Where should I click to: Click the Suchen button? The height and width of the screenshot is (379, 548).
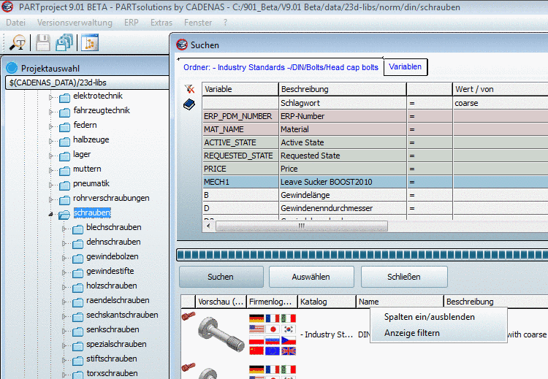(221, 277)
